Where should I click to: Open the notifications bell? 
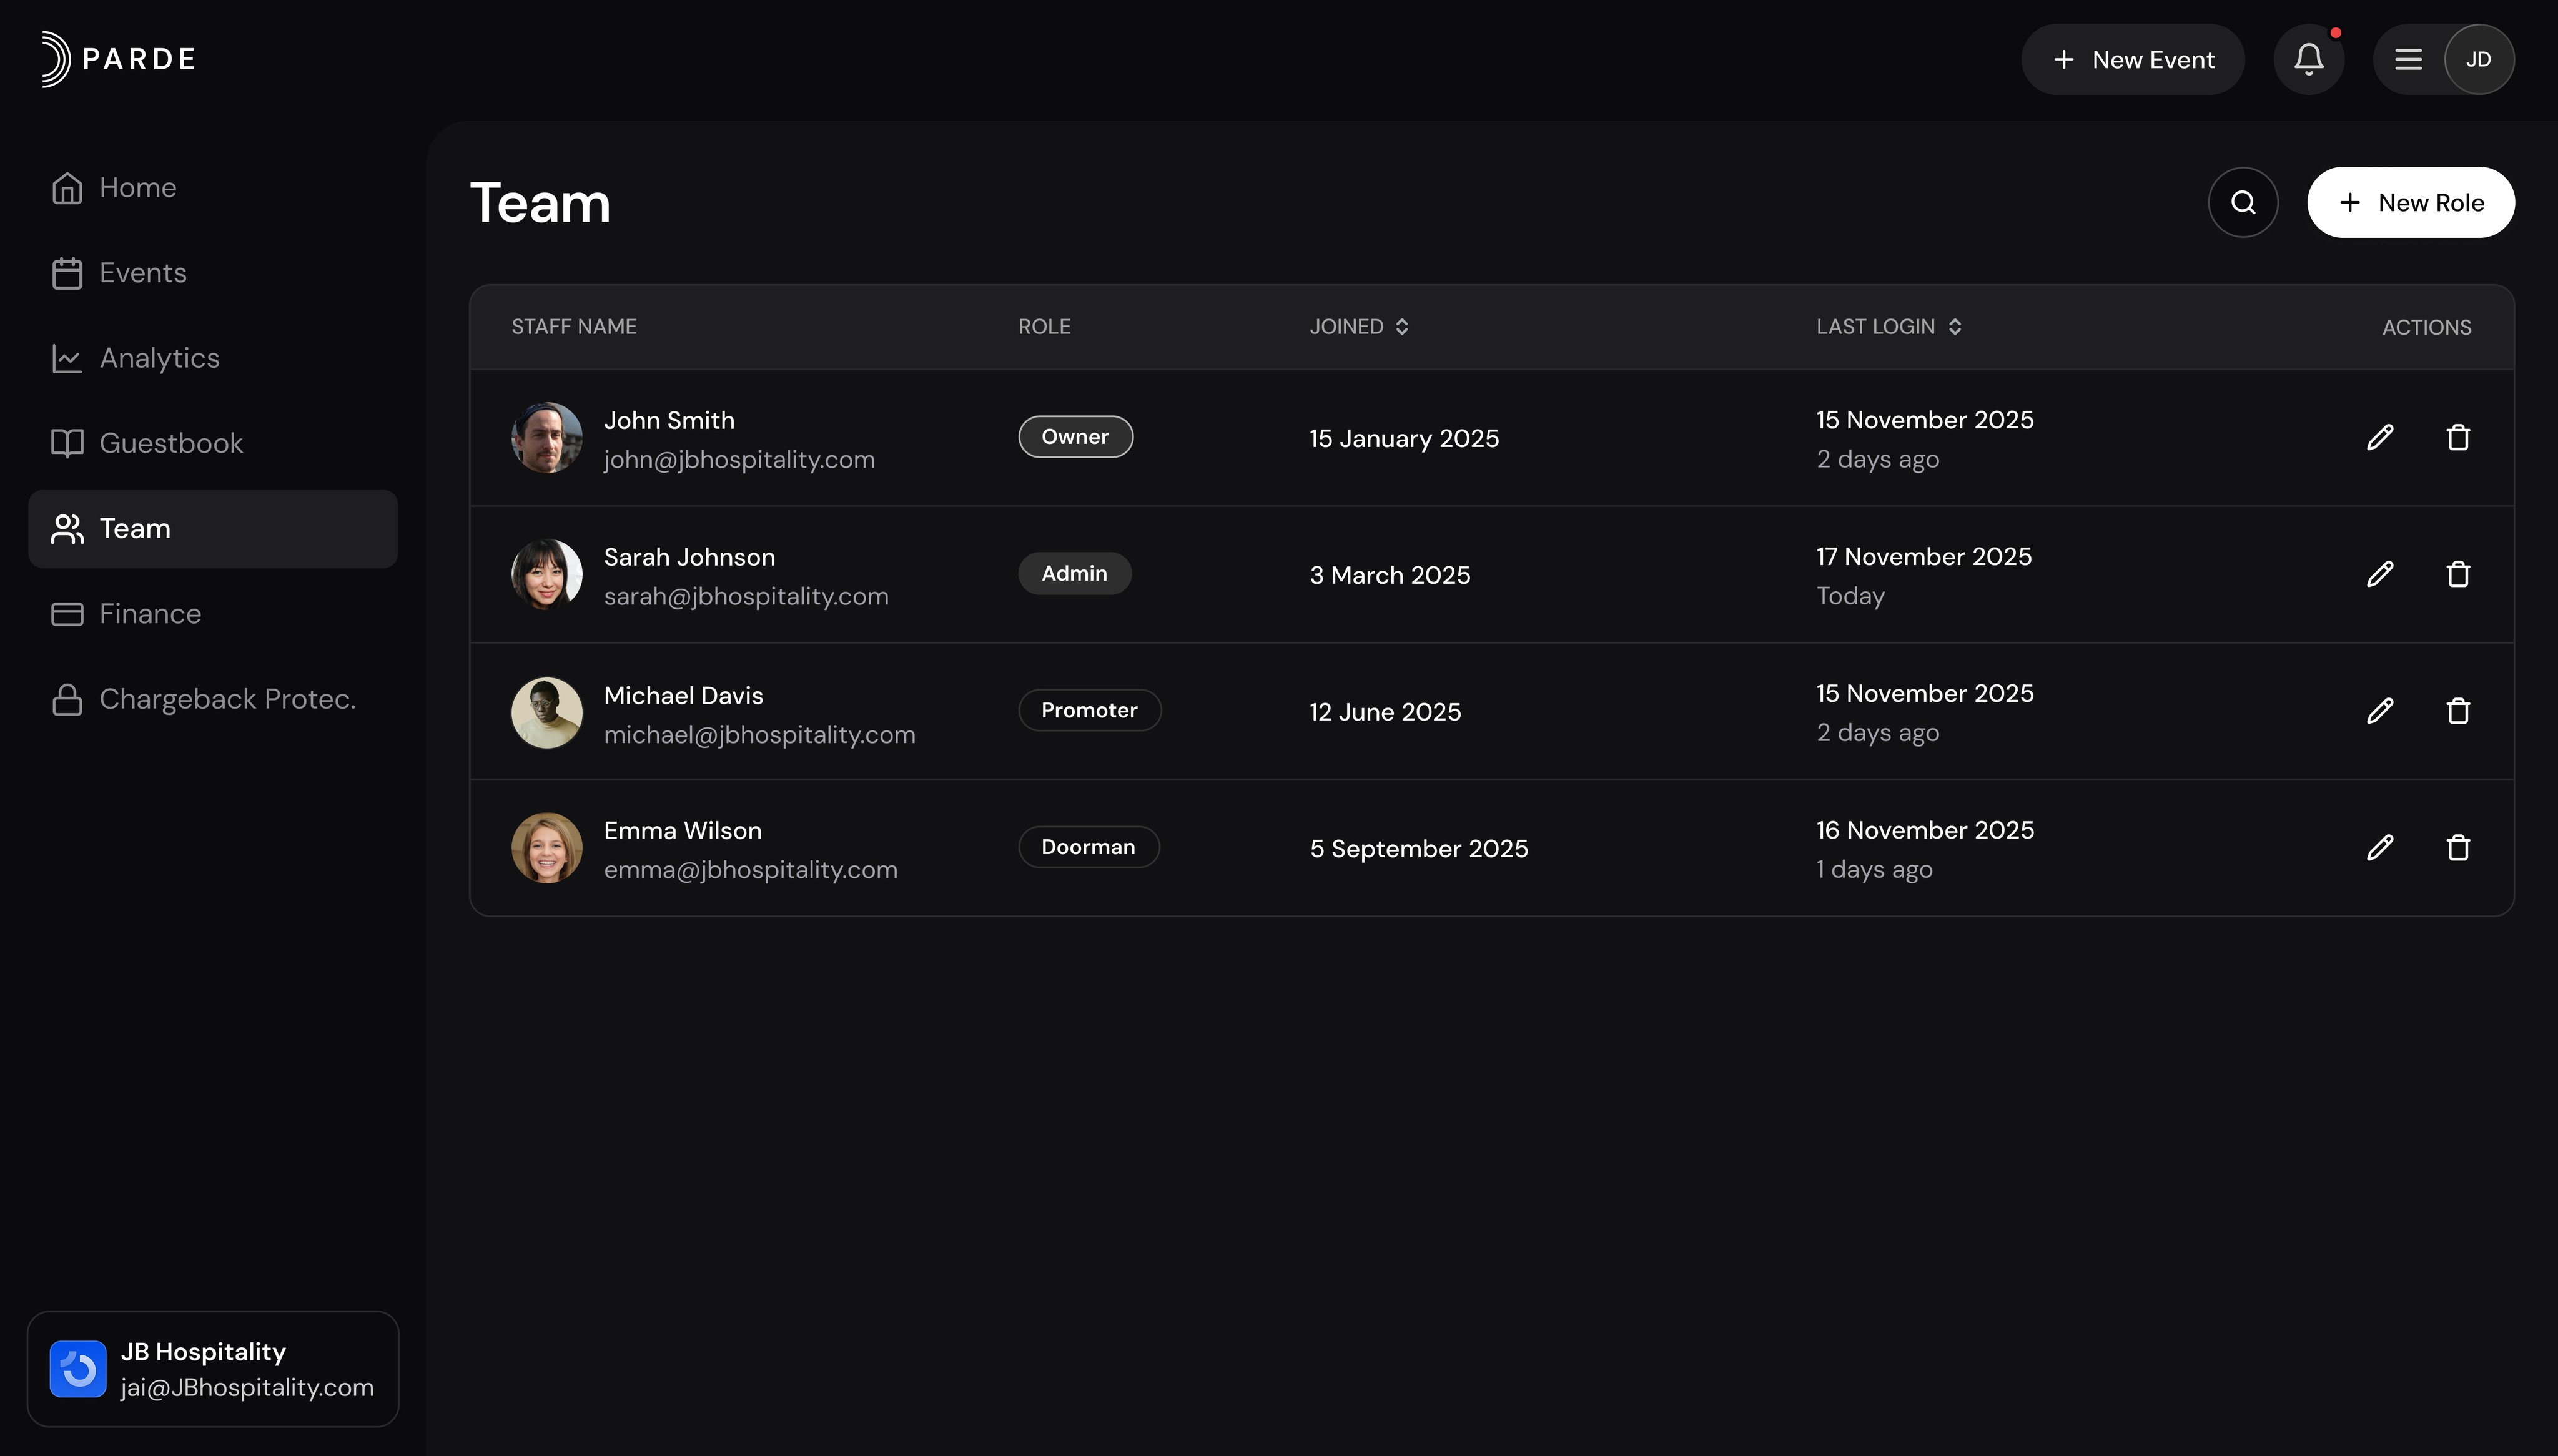click(2308, 60)
